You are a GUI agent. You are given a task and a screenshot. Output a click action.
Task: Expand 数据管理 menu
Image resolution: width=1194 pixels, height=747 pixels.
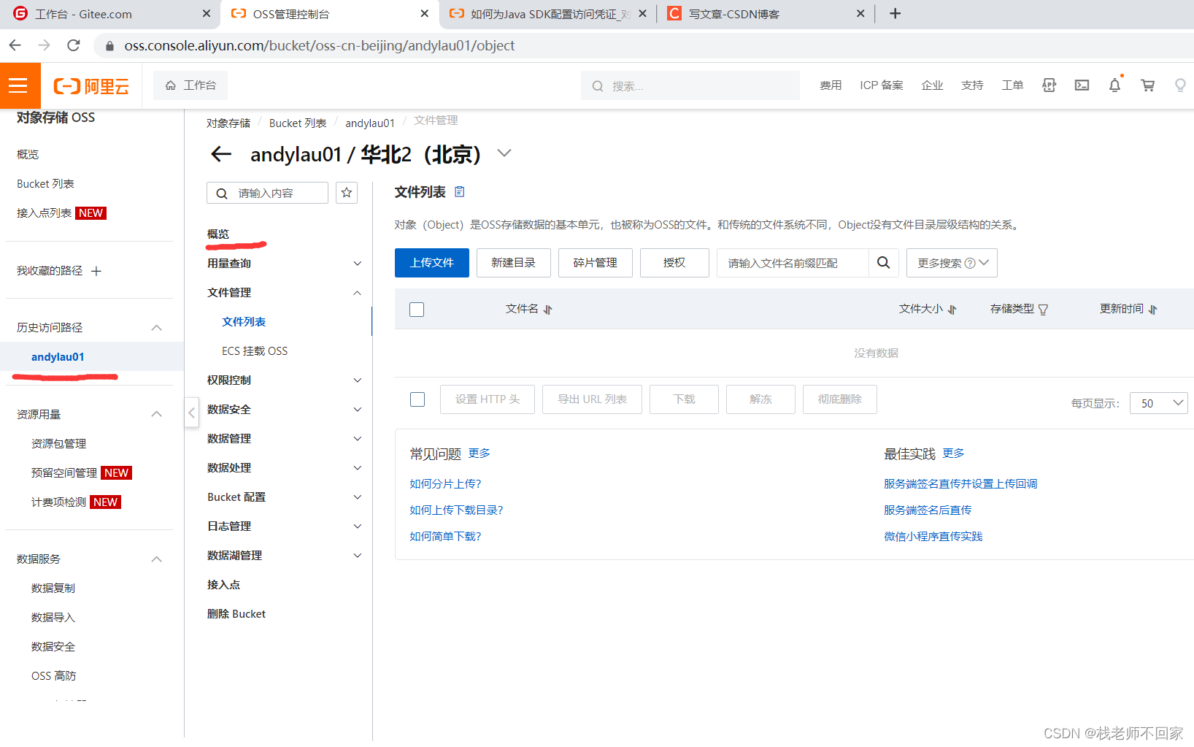pos(358,439)
